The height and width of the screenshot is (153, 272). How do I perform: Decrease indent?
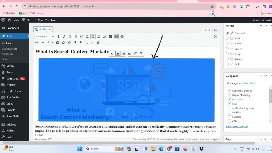[x=75, y=43]
